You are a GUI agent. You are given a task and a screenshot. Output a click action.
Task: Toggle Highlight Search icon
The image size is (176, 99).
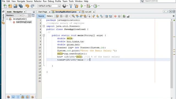click(85, 16)
